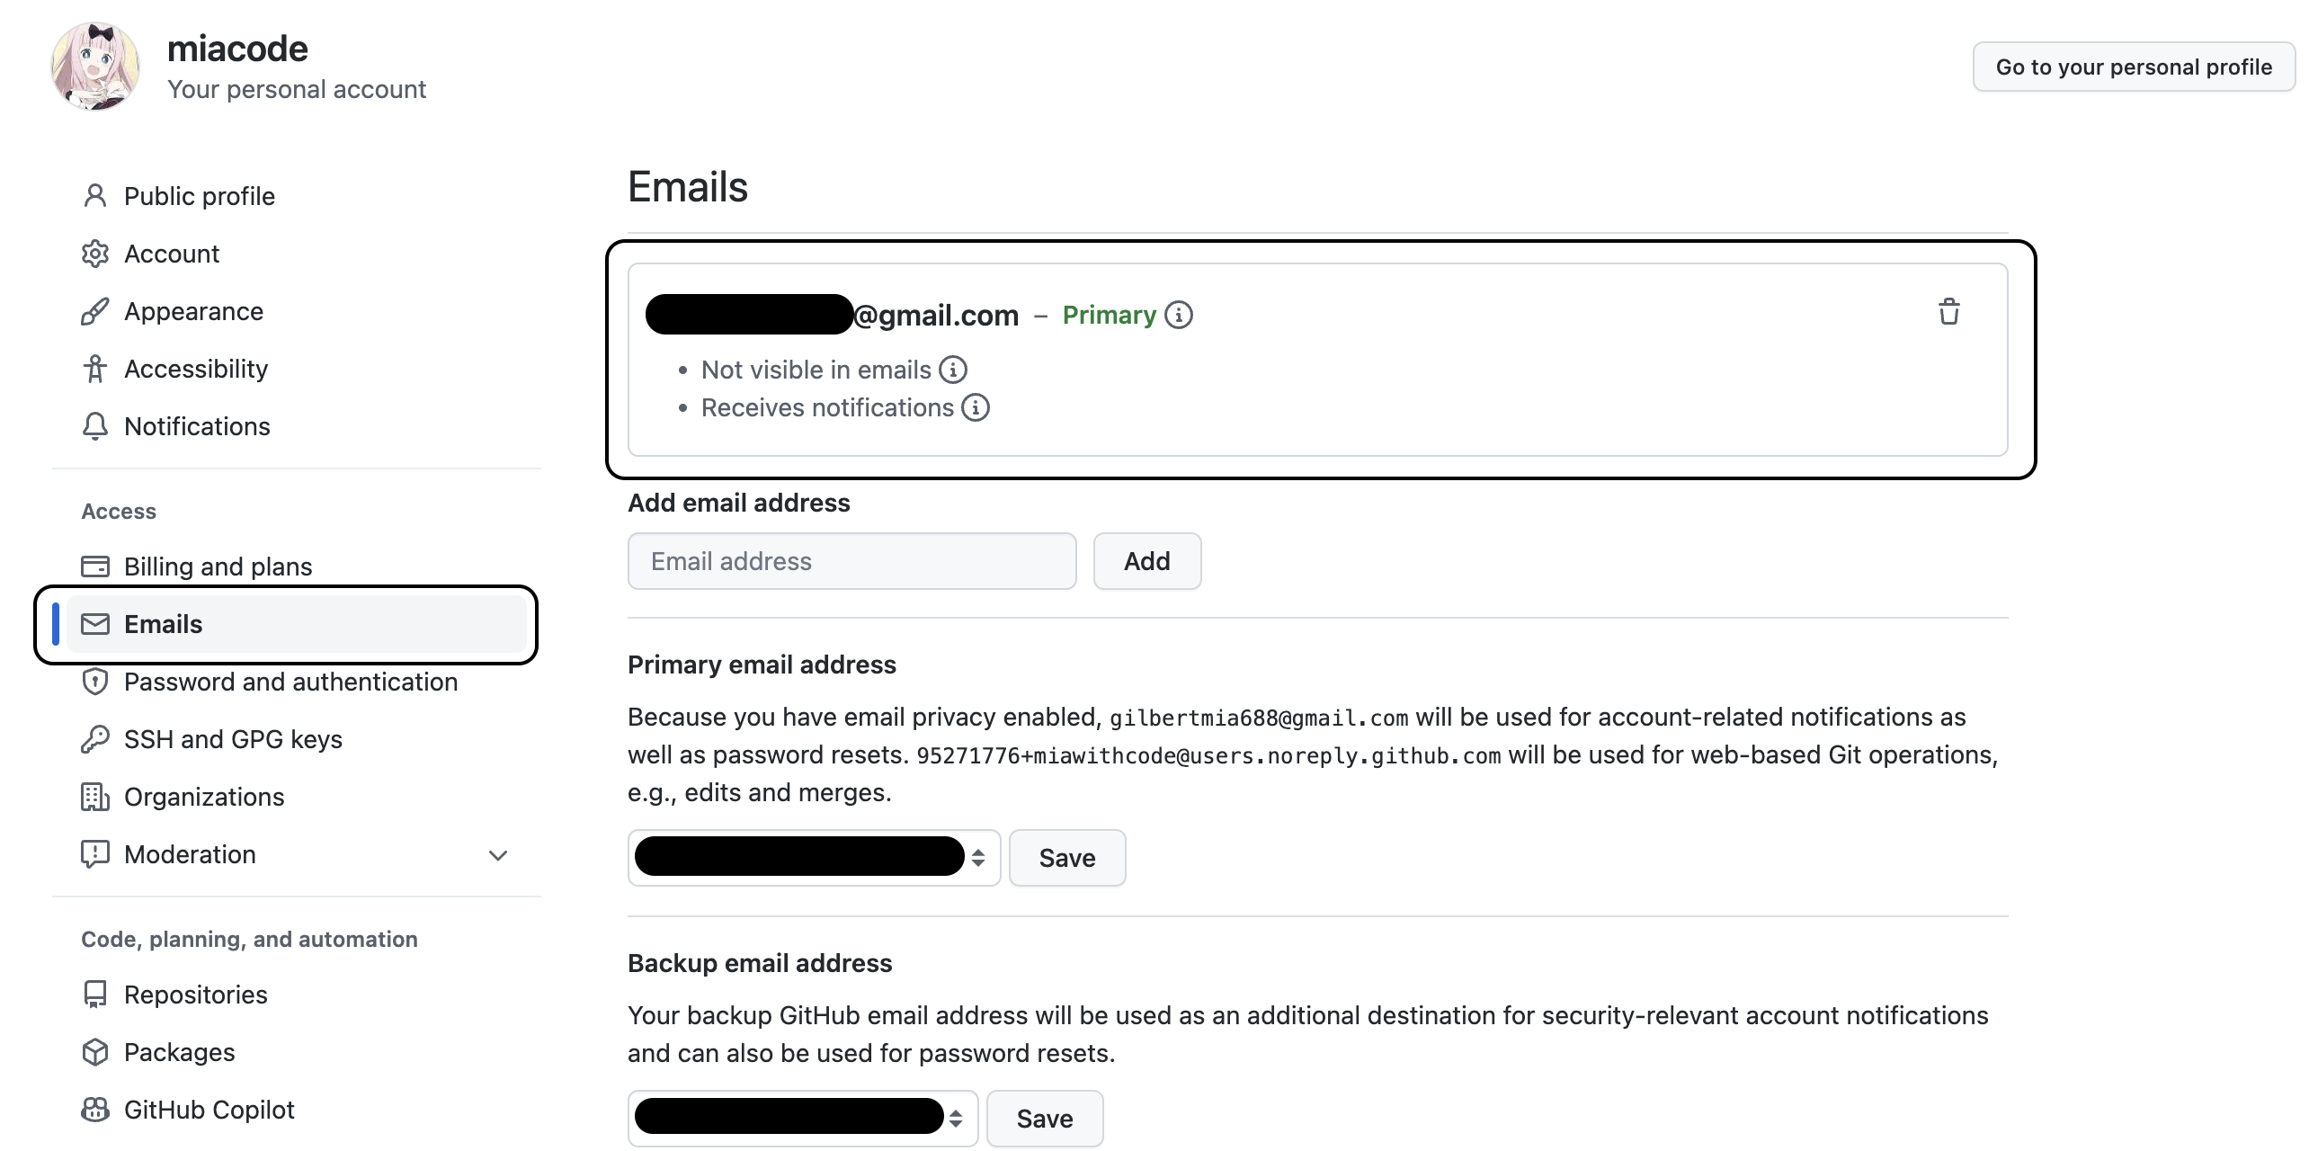Save the primary email address selection
This screenshot has height=1151, width=2309.
(1067, 858)
